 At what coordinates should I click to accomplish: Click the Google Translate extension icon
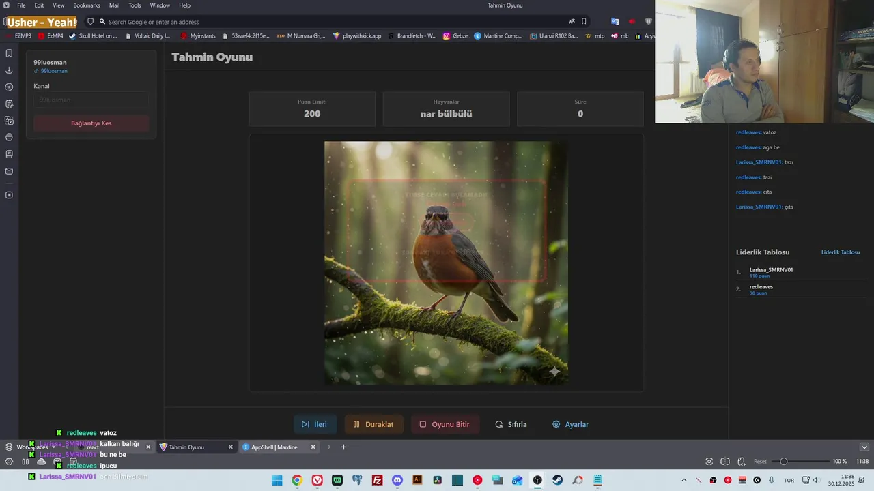click(615, 22)
